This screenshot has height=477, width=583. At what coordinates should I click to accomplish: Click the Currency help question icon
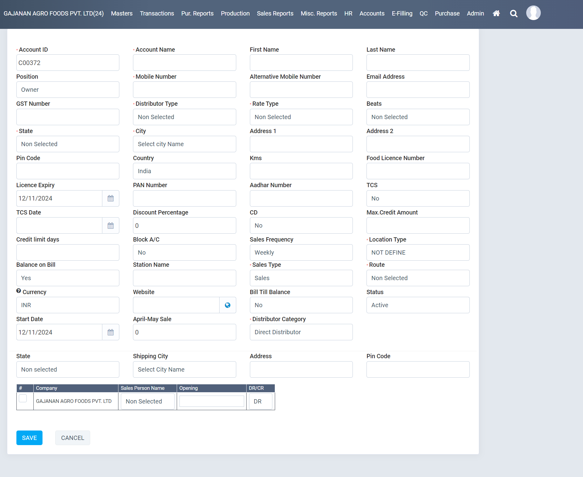coord(19,291)
